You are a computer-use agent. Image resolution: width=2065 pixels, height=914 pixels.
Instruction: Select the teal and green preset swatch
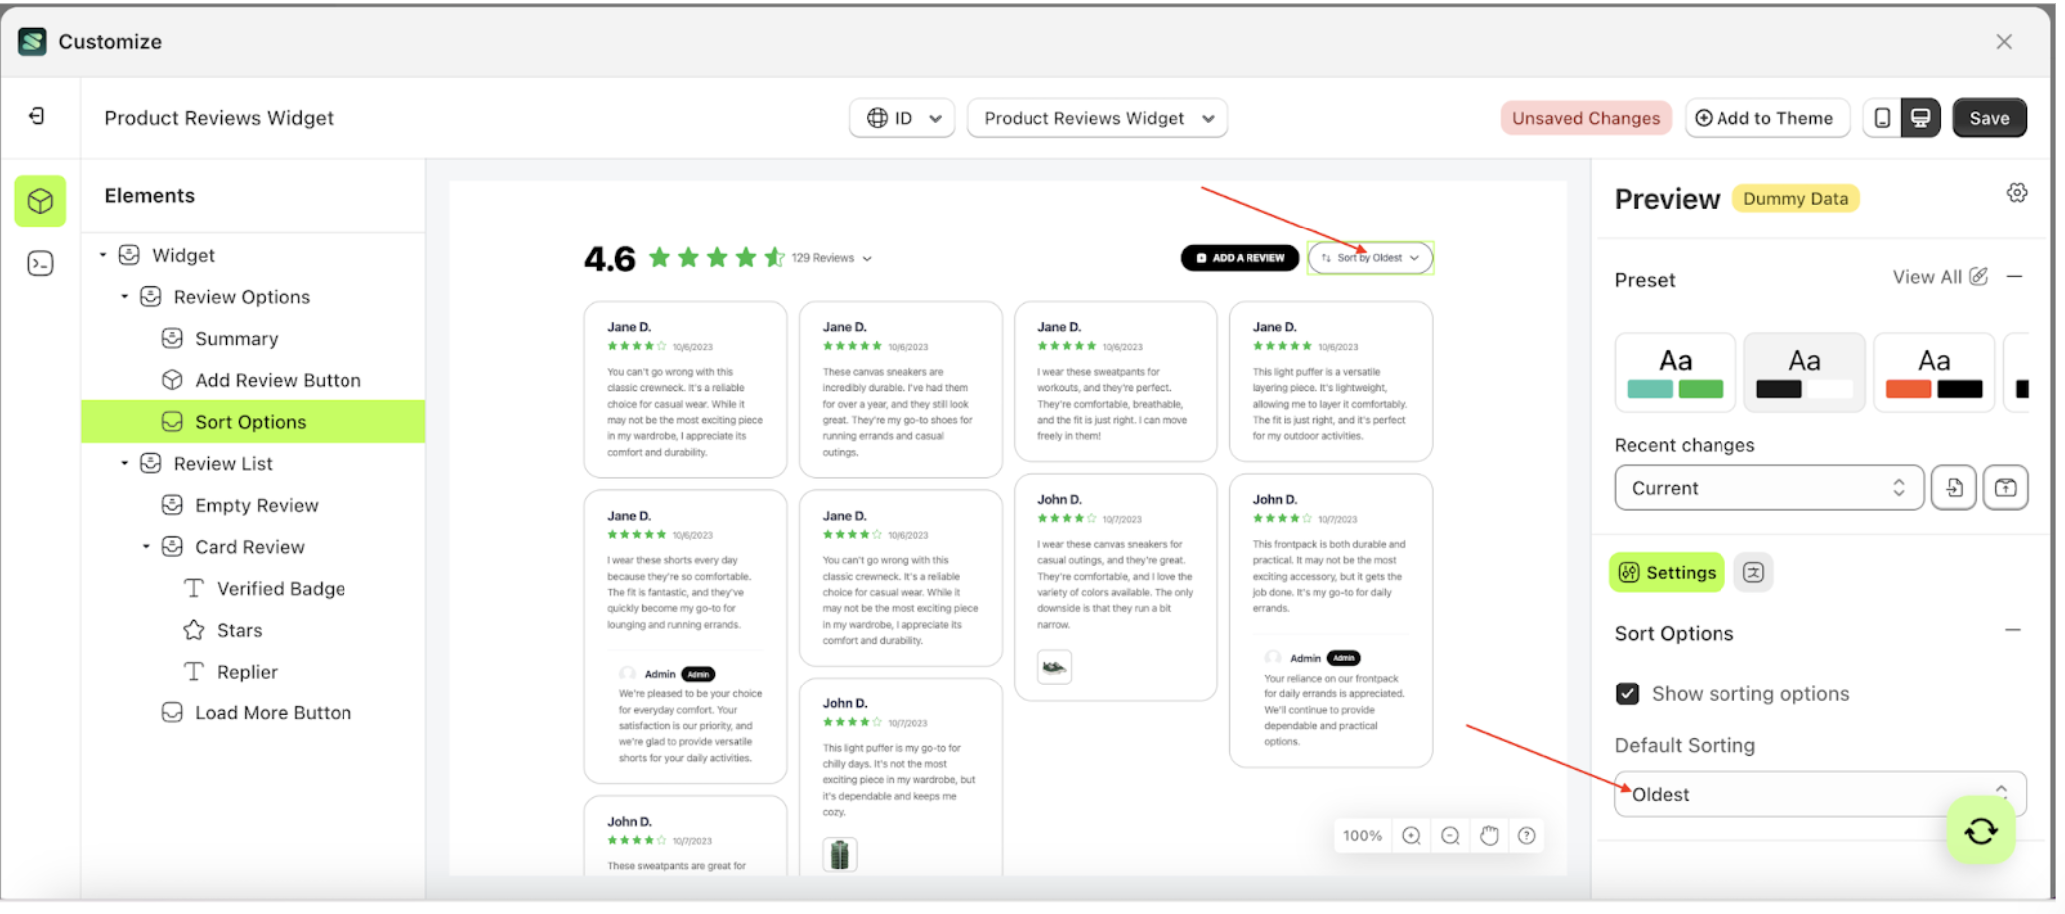coord(1675,371)
